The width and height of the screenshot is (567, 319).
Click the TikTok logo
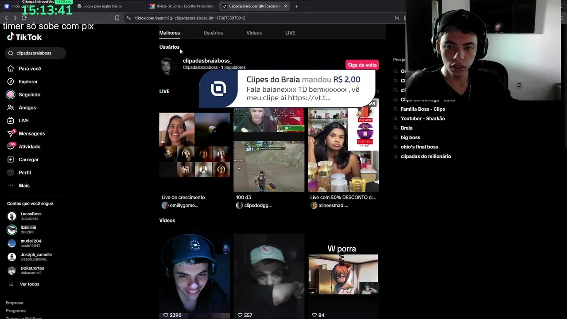click(x=24, y=37)
